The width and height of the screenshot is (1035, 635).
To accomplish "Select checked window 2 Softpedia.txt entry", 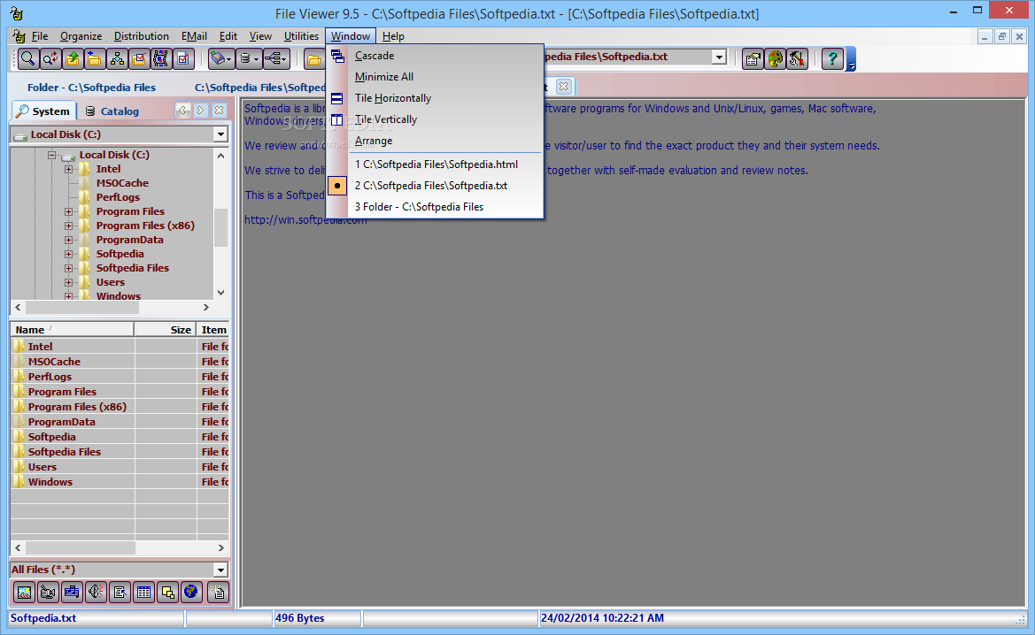I will pyautogui.click(x=435, y=186).
